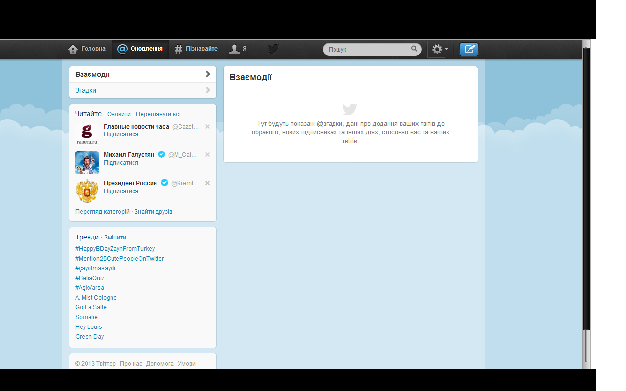
Task: Click Змінити next to Тренди
Action: click(x=115, y=238)
